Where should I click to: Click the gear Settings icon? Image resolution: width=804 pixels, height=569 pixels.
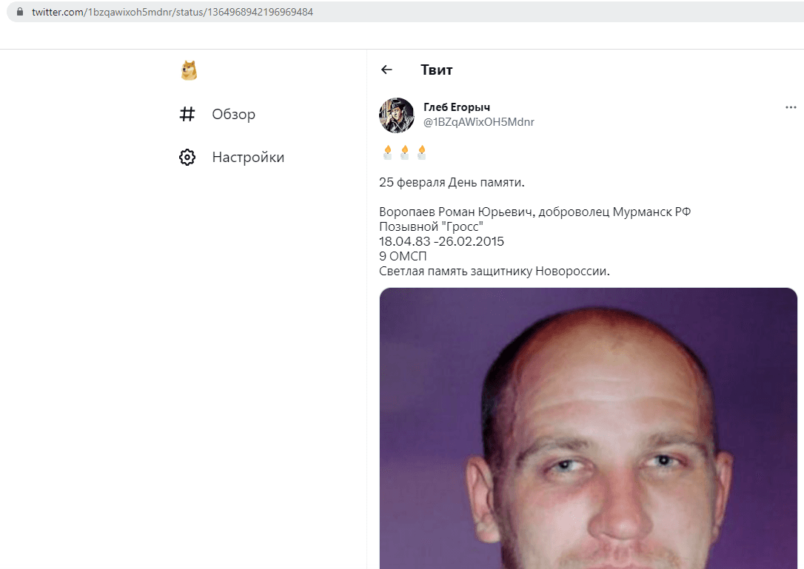187,157
